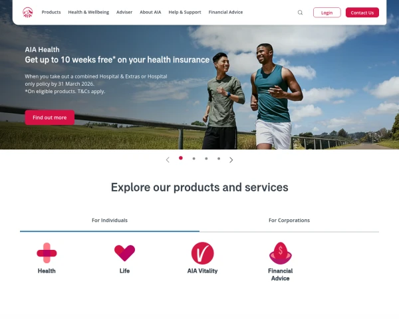Select the first carousel dot
Image resolution: width=399 pixels, height=319 pixels.
181,158
